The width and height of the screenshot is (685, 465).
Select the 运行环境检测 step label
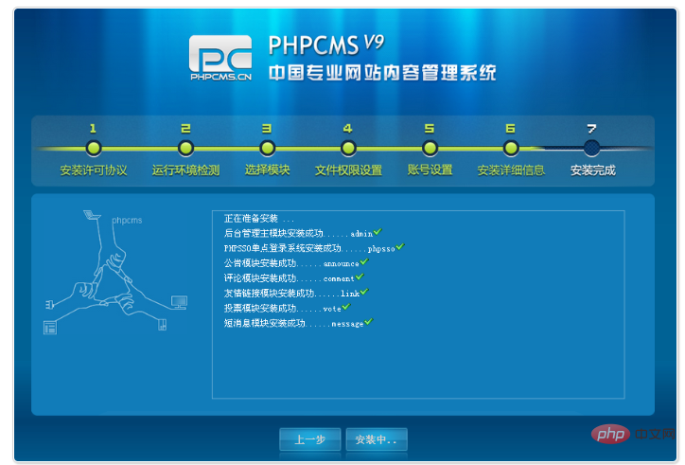click(x=185, y=170)
